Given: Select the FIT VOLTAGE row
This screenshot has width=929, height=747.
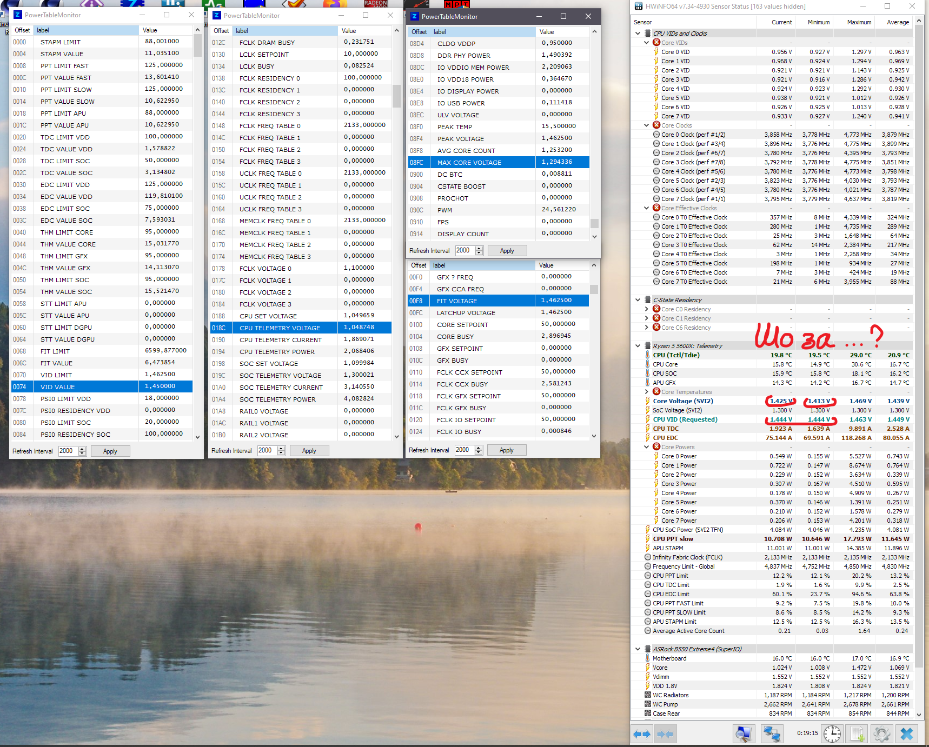Looking at the screenshot, I should pyautogui.click(x=498, y=301).
